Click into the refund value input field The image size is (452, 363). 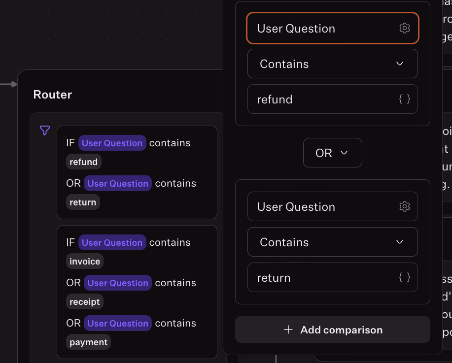pos(320,99)
